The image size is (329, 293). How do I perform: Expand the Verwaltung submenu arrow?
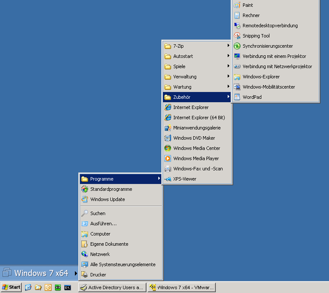click(228, 76)
